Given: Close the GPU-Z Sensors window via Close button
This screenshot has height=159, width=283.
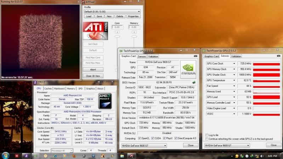Looking at the screenshot, I should point(273,145).
